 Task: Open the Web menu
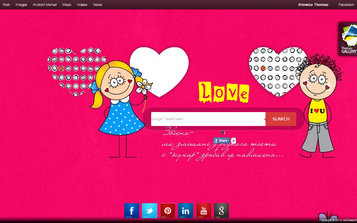[x=6, y=4]
